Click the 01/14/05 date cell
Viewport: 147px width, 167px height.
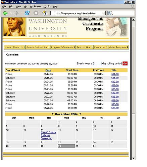click(48, 74)
